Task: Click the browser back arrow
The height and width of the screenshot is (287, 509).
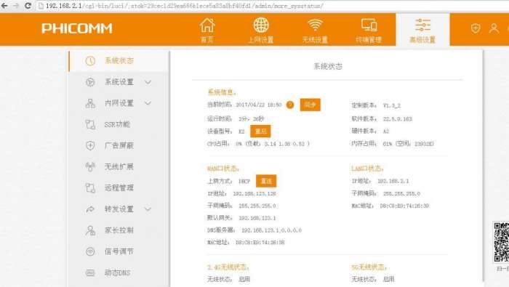Action: [x=4, y=6]
